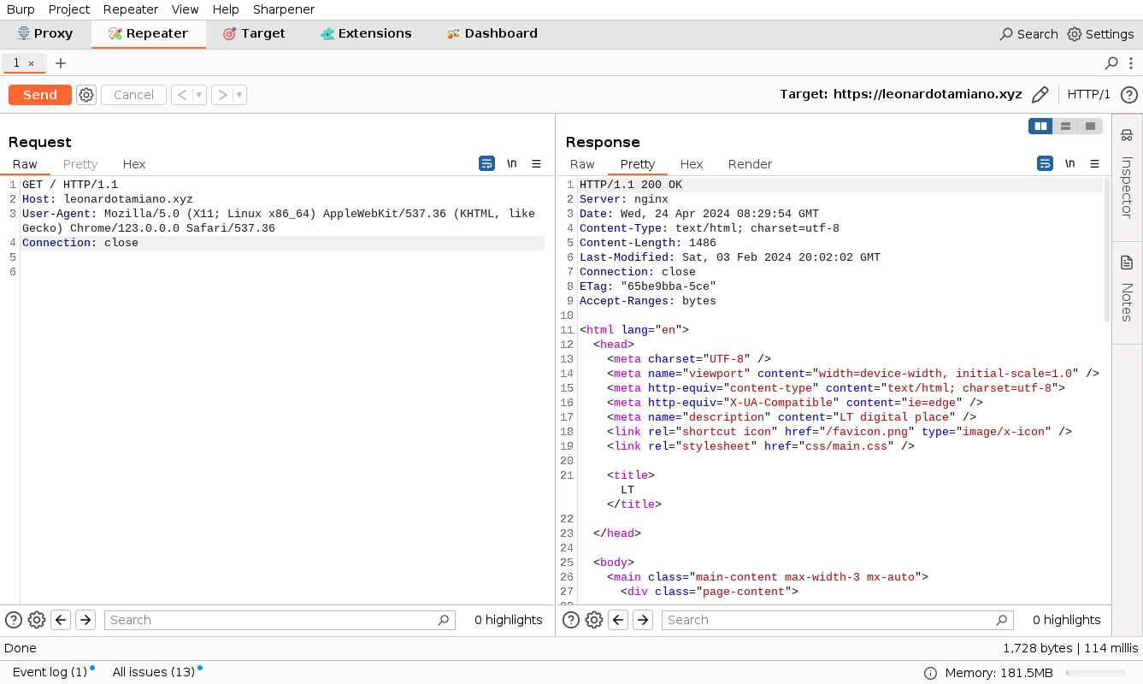Click the Connection: close request line
This screenshot has width=1143, height=684.
[x=283, y=243]
